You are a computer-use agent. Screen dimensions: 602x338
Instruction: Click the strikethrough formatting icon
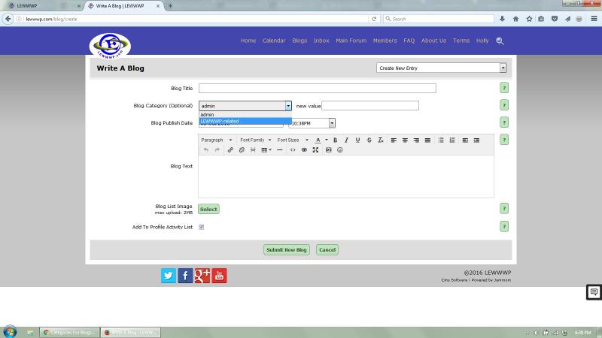369,140
